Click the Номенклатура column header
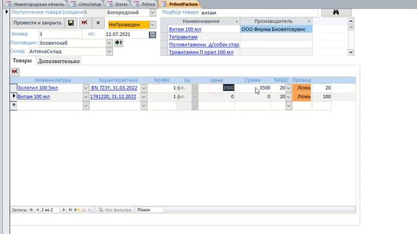417x234 pixels. tap(53, 80)
